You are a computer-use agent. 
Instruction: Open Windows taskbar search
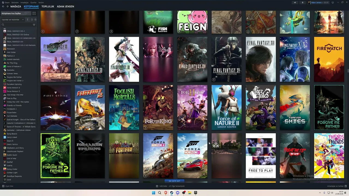160,193
